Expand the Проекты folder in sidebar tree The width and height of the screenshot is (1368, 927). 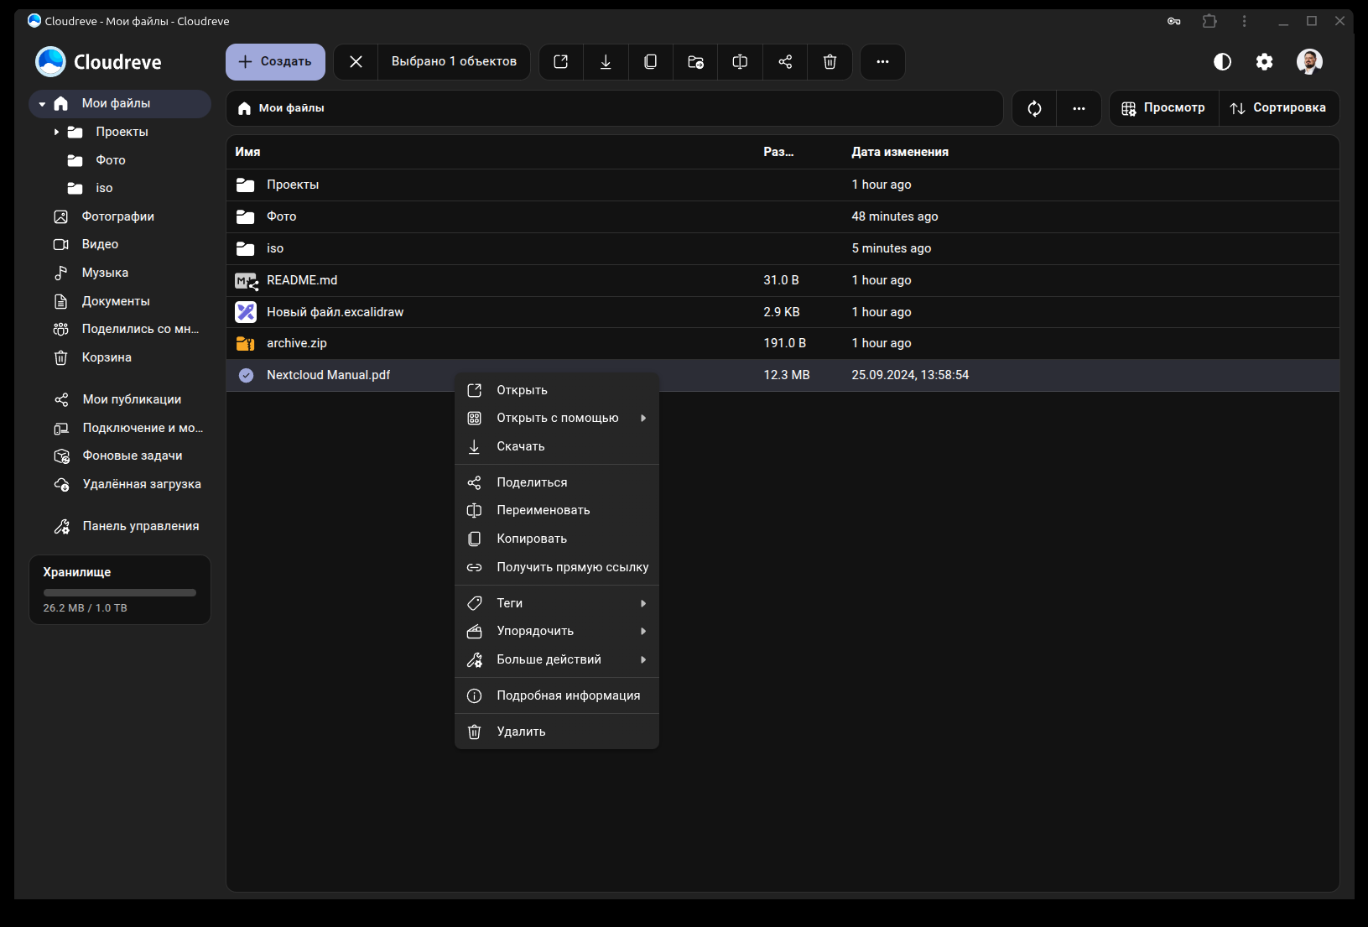[x=56, y=132]
